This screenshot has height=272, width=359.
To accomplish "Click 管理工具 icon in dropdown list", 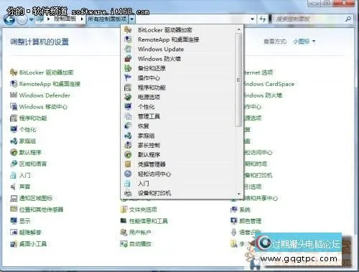I will tap(128, 116).
